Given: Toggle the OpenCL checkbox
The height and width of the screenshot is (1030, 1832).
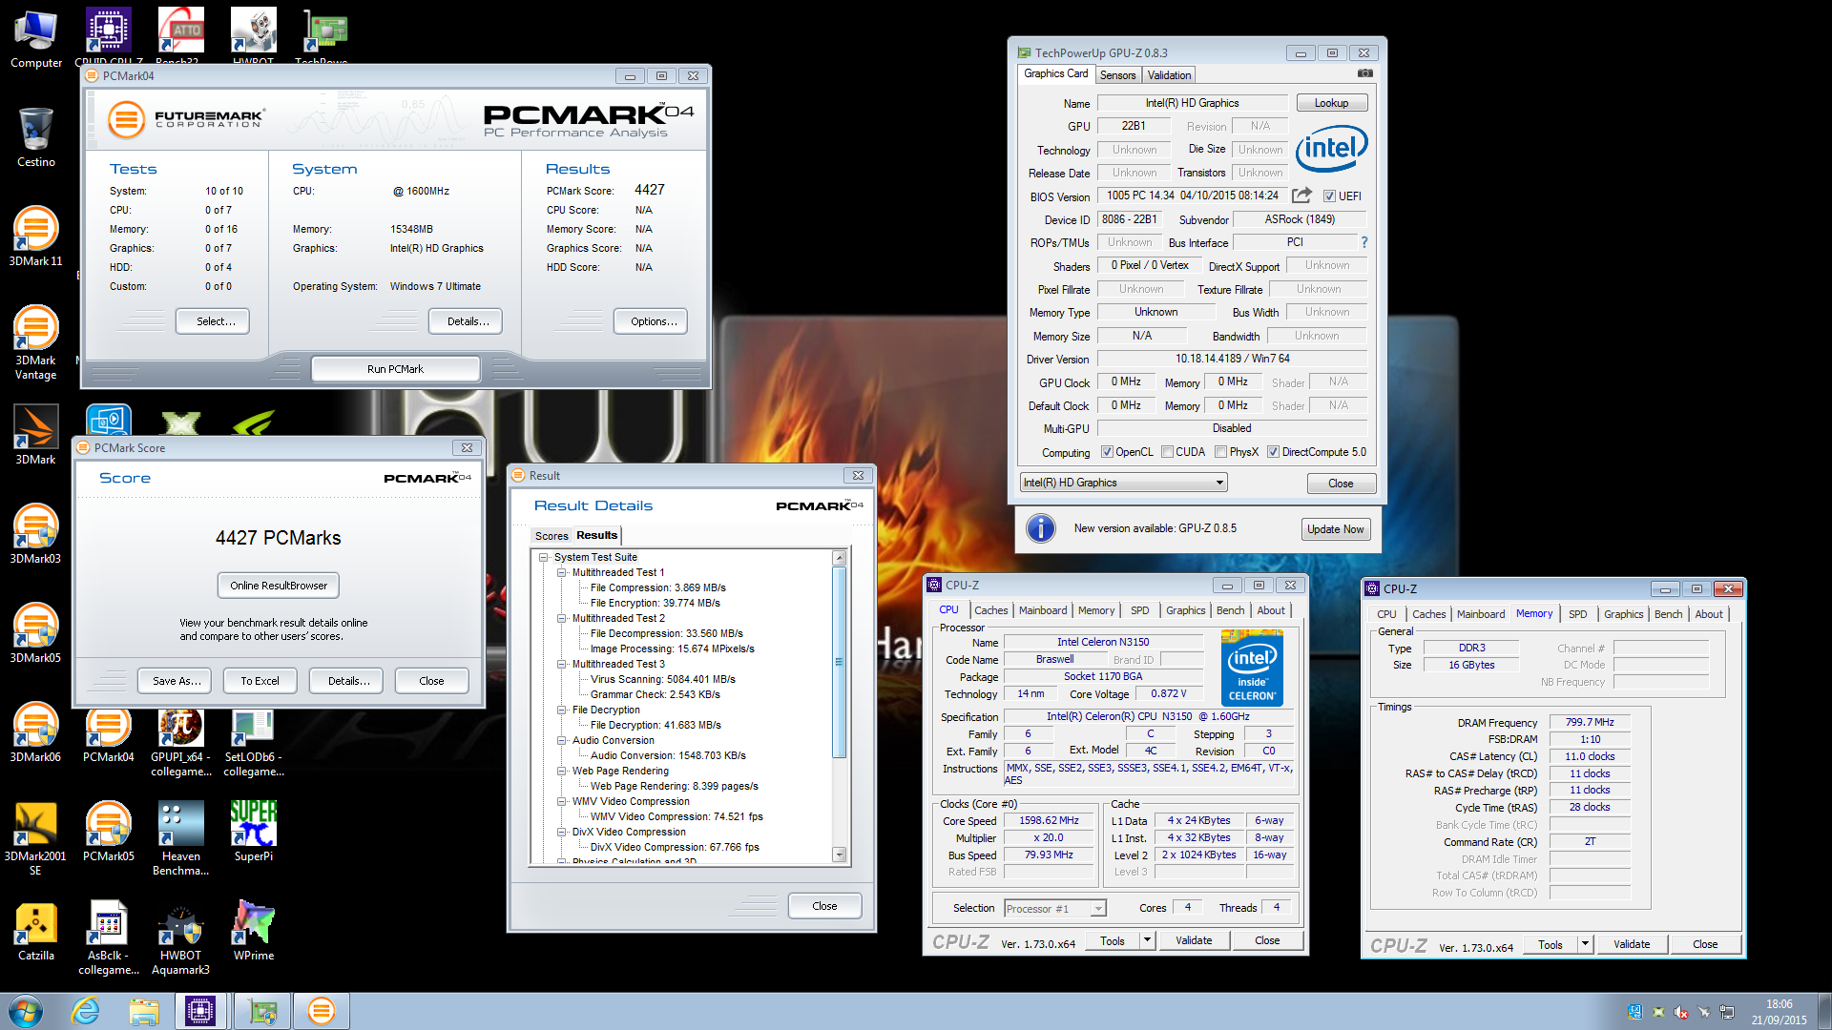Looking at the screenshot, I should coord(1107,452).
